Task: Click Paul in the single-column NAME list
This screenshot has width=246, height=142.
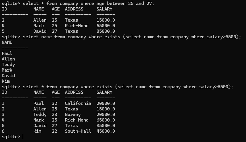Action: [7, 53]
